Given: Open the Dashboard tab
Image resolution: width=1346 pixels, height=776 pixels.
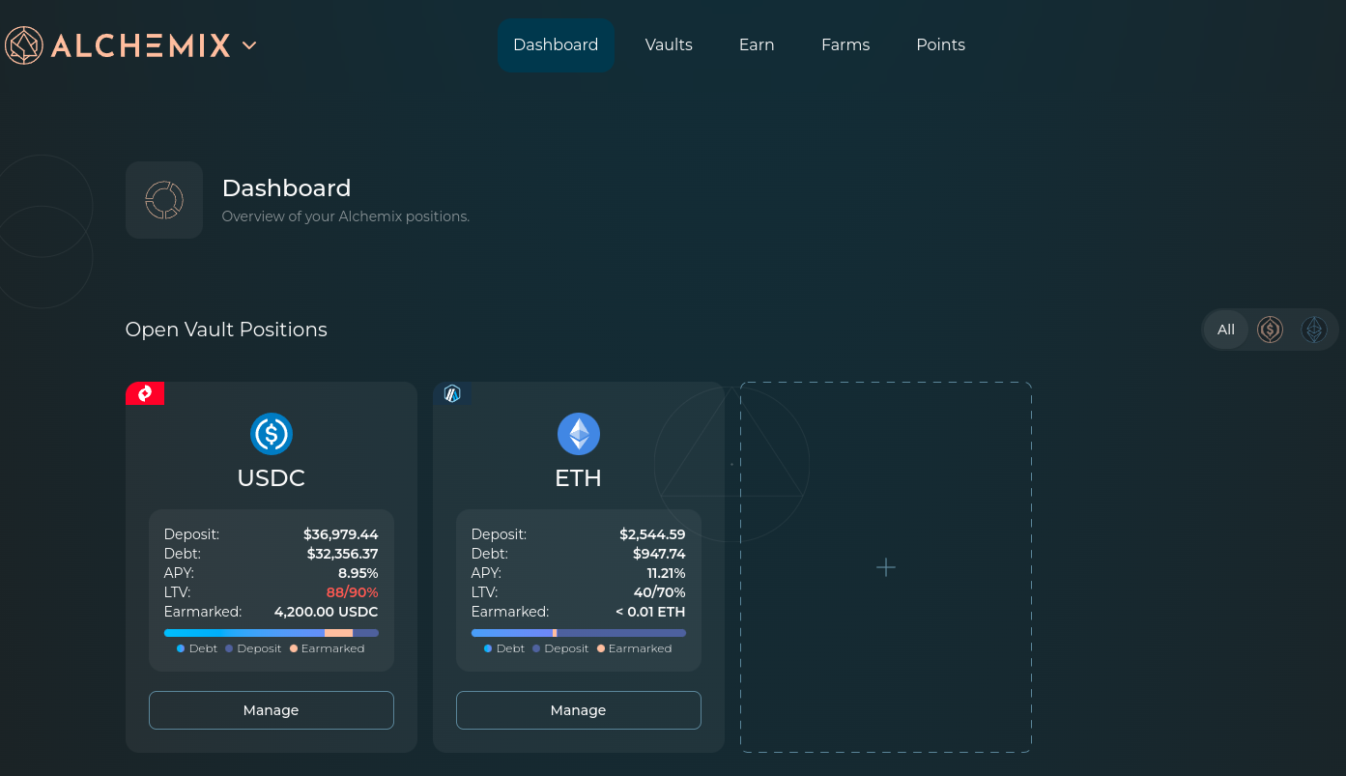Looking at the screenshot, I should 556,45.
